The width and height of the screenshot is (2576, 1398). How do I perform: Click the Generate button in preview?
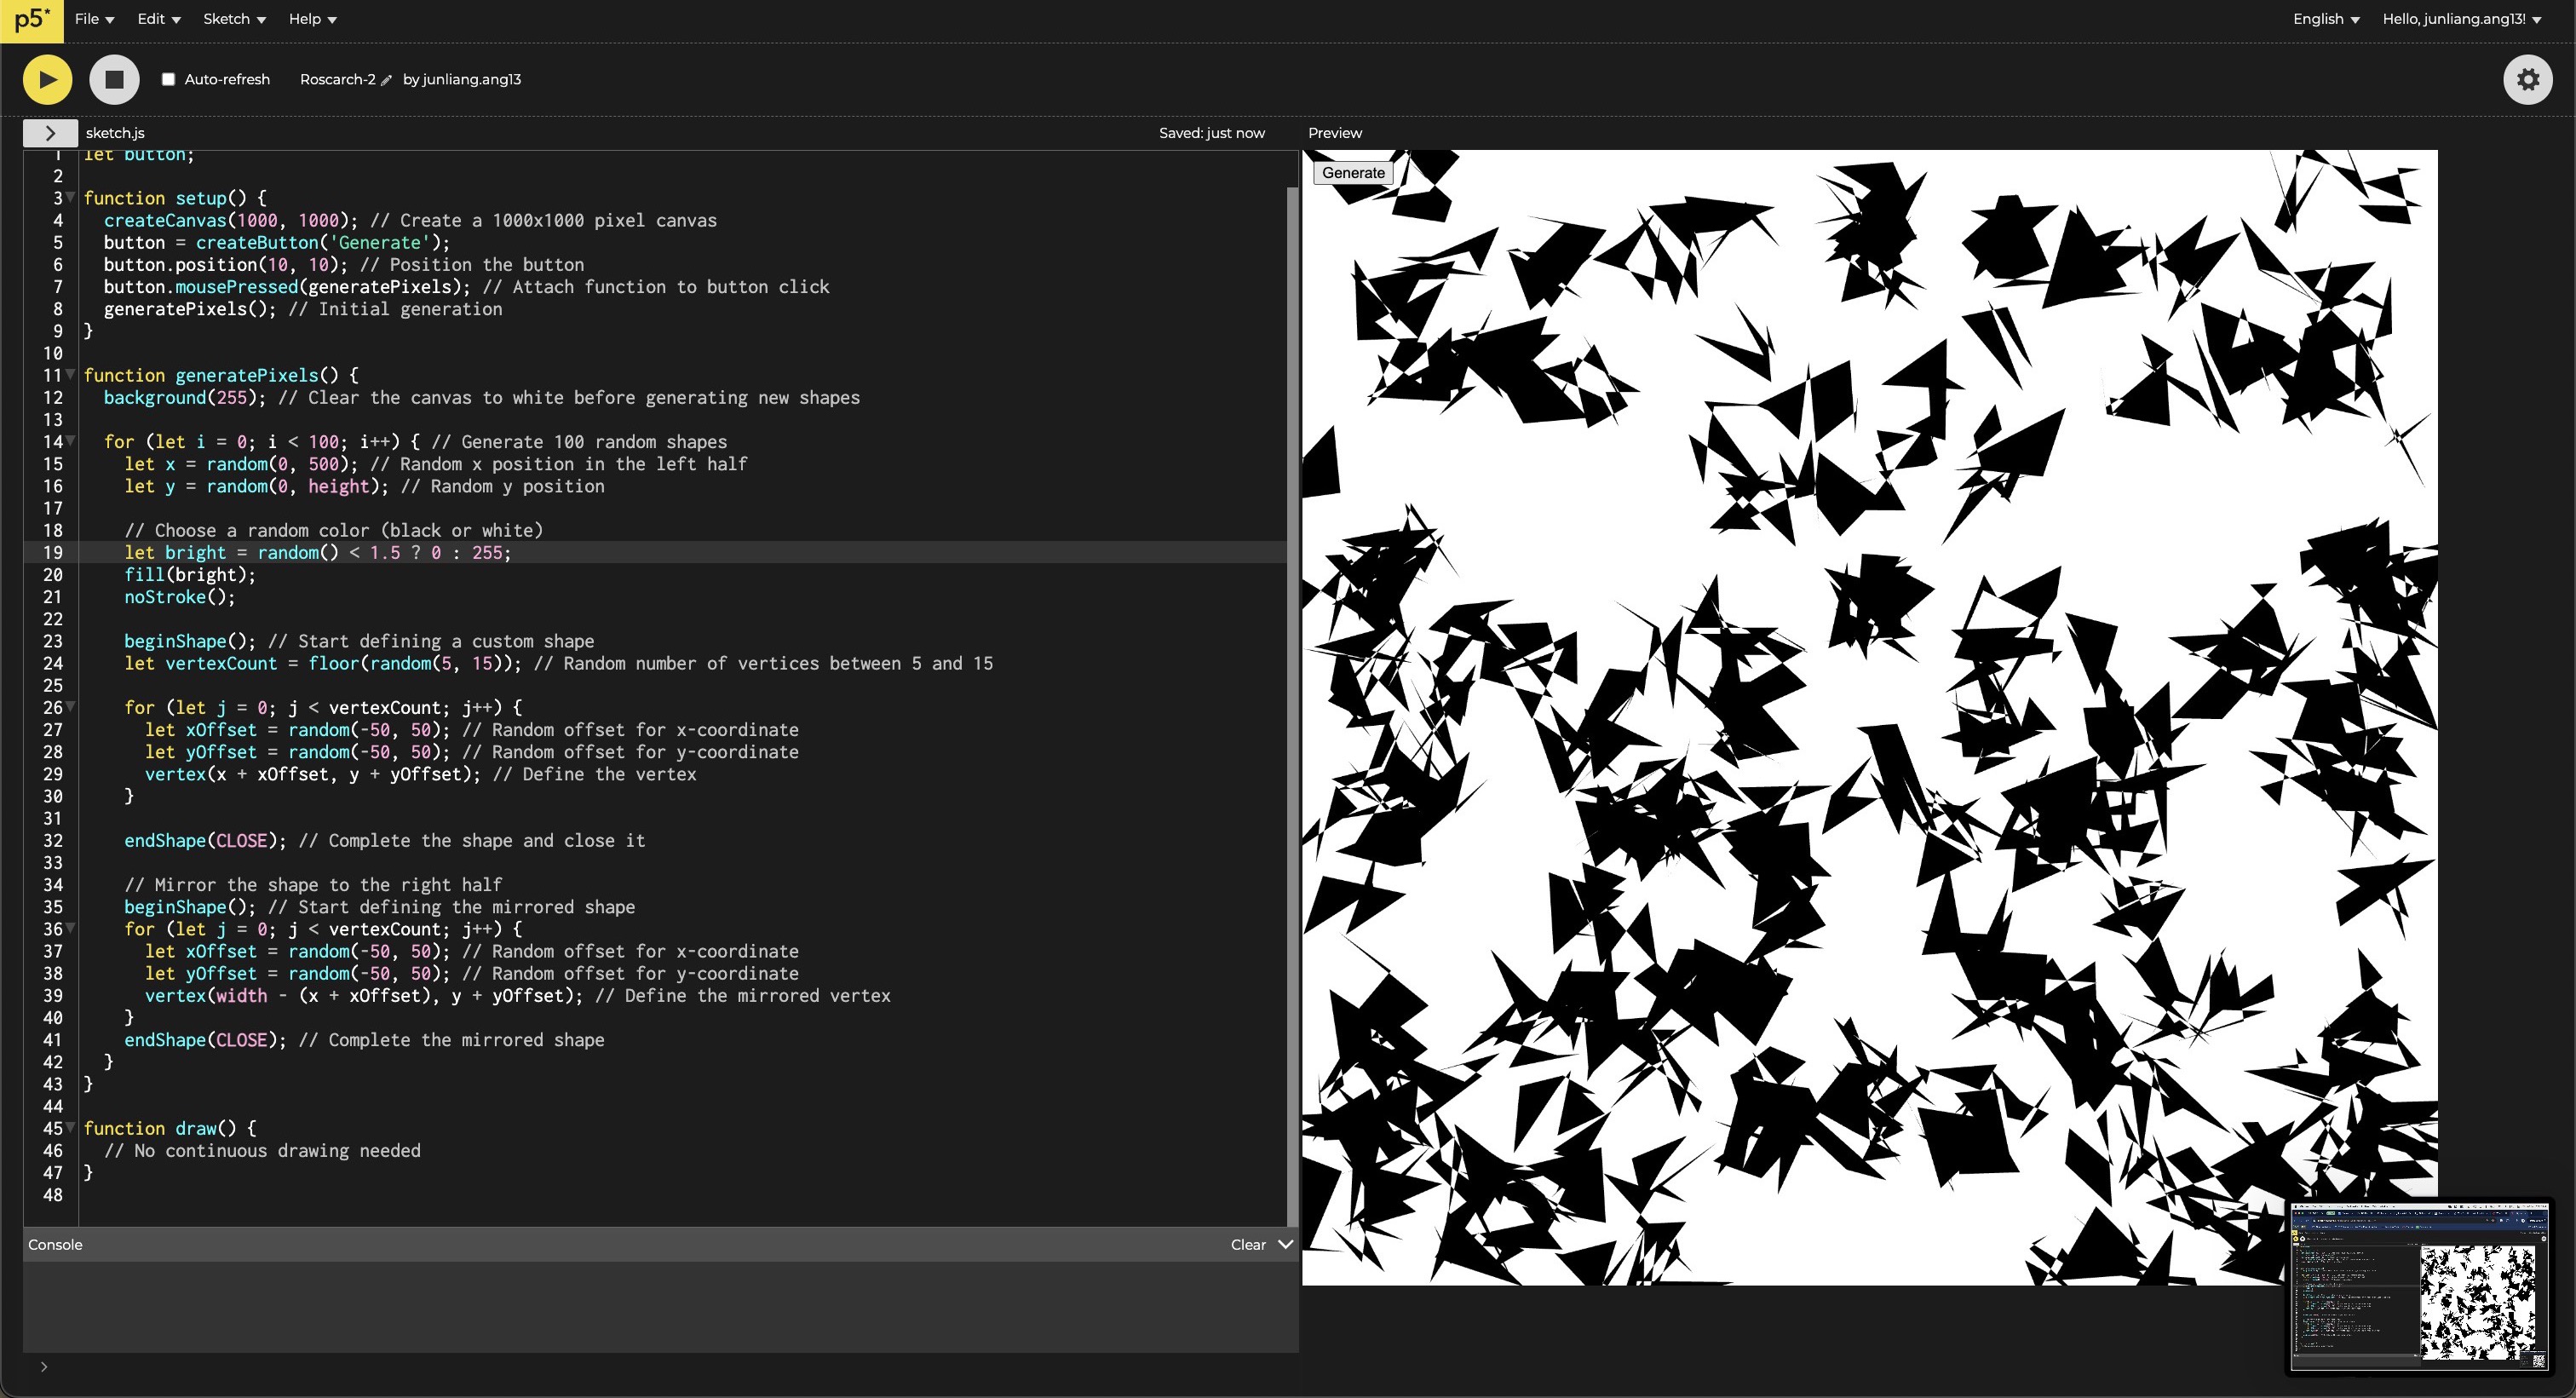point(1352,173)
